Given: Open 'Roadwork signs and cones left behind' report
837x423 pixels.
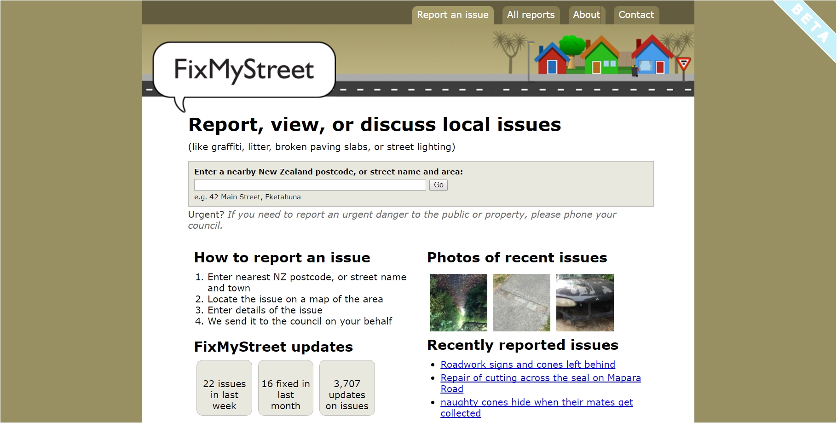Looking at the screenshot, I should pos(528,365).
